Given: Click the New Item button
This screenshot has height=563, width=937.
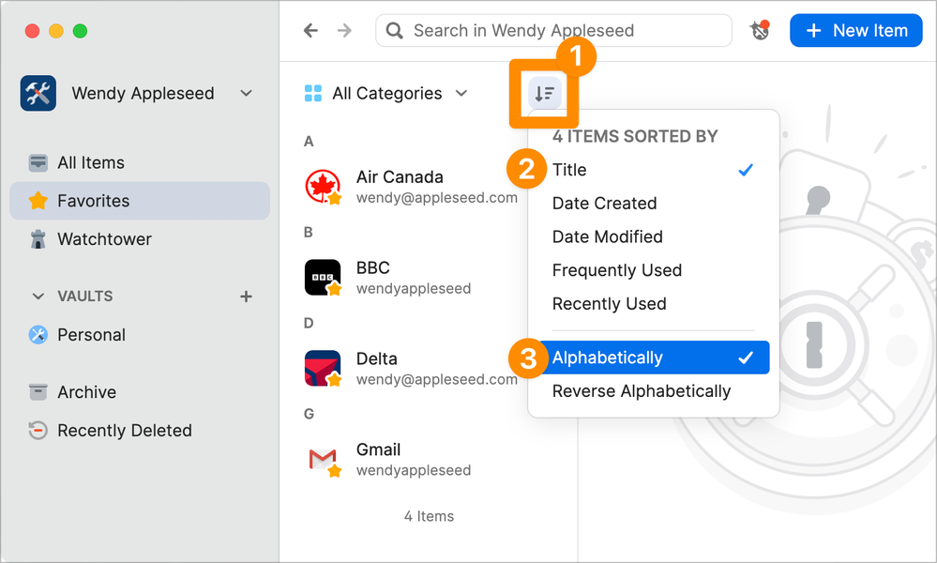Looking at the screenshot, I should point(856,31).
